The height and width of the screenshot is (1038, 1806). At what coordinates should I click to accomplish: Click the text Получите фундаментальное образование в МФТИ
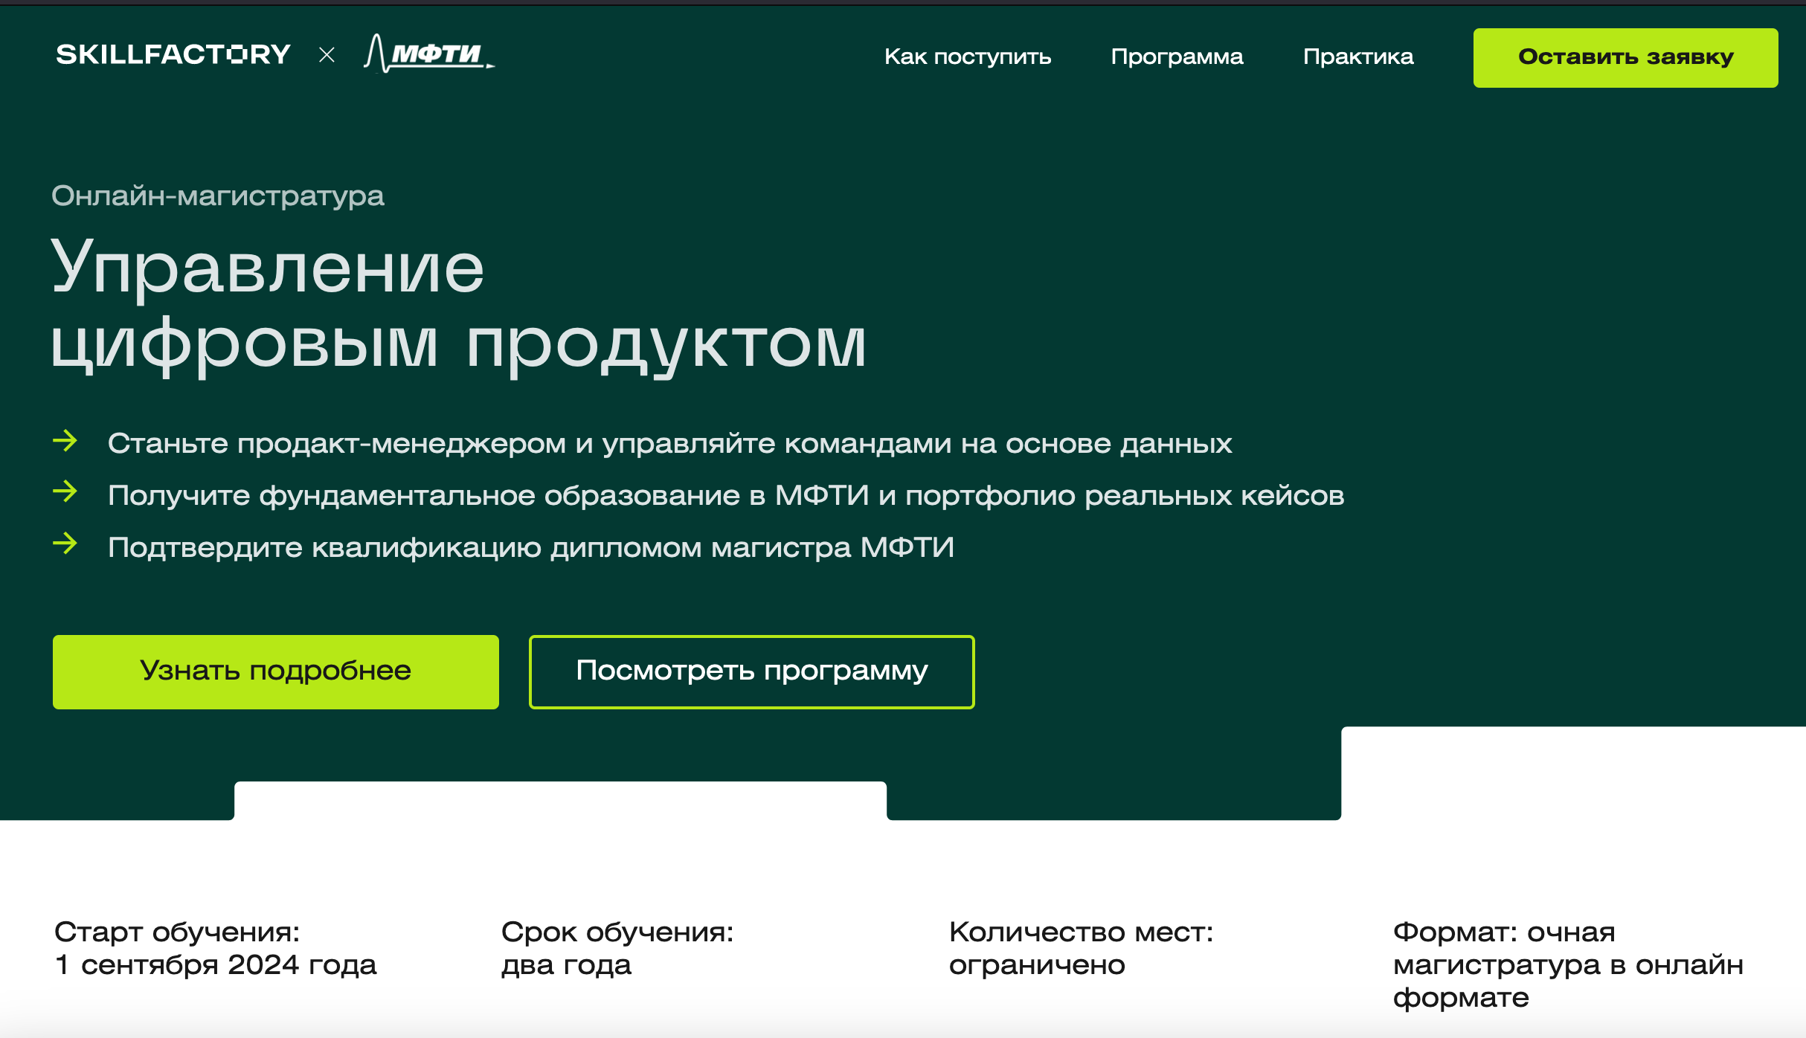[x=726, y=496]
